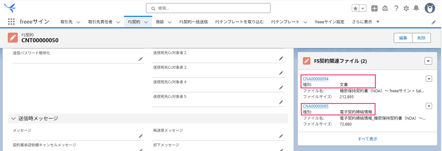Screen dimensions: 442x151
Task: Click the favorites star icon
Action: click(356, 8)
